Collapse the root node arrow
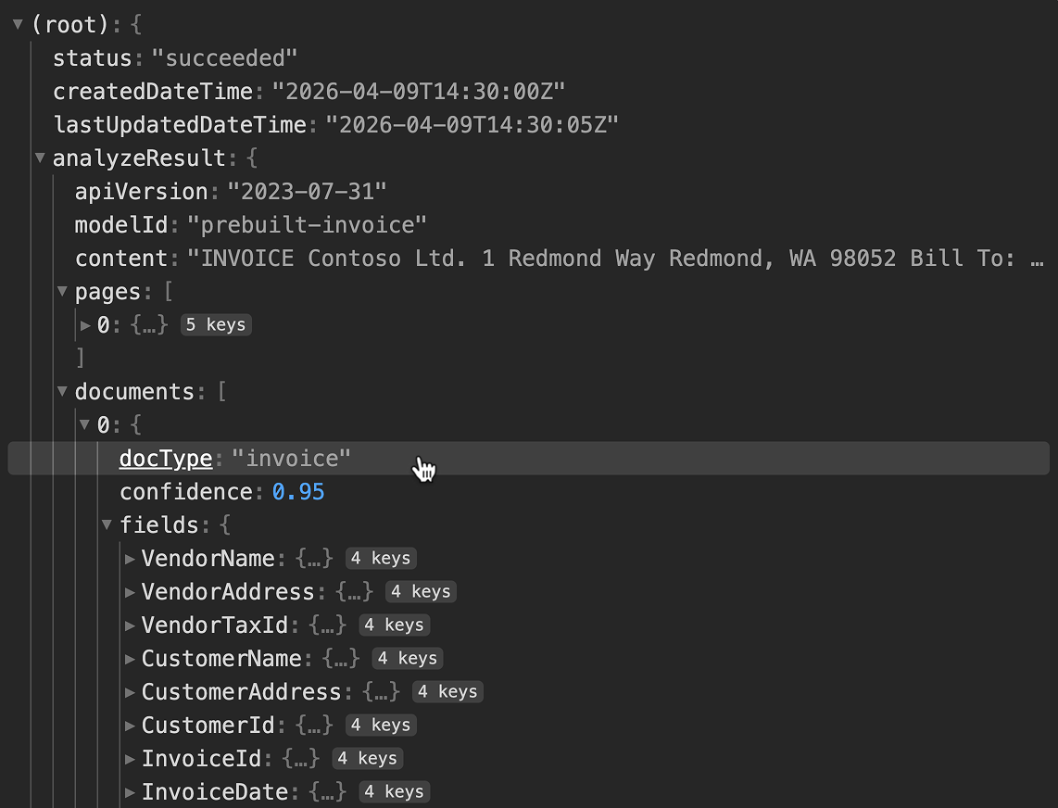The width and height of the screenshot is (1058, 808). pos(18,25)
